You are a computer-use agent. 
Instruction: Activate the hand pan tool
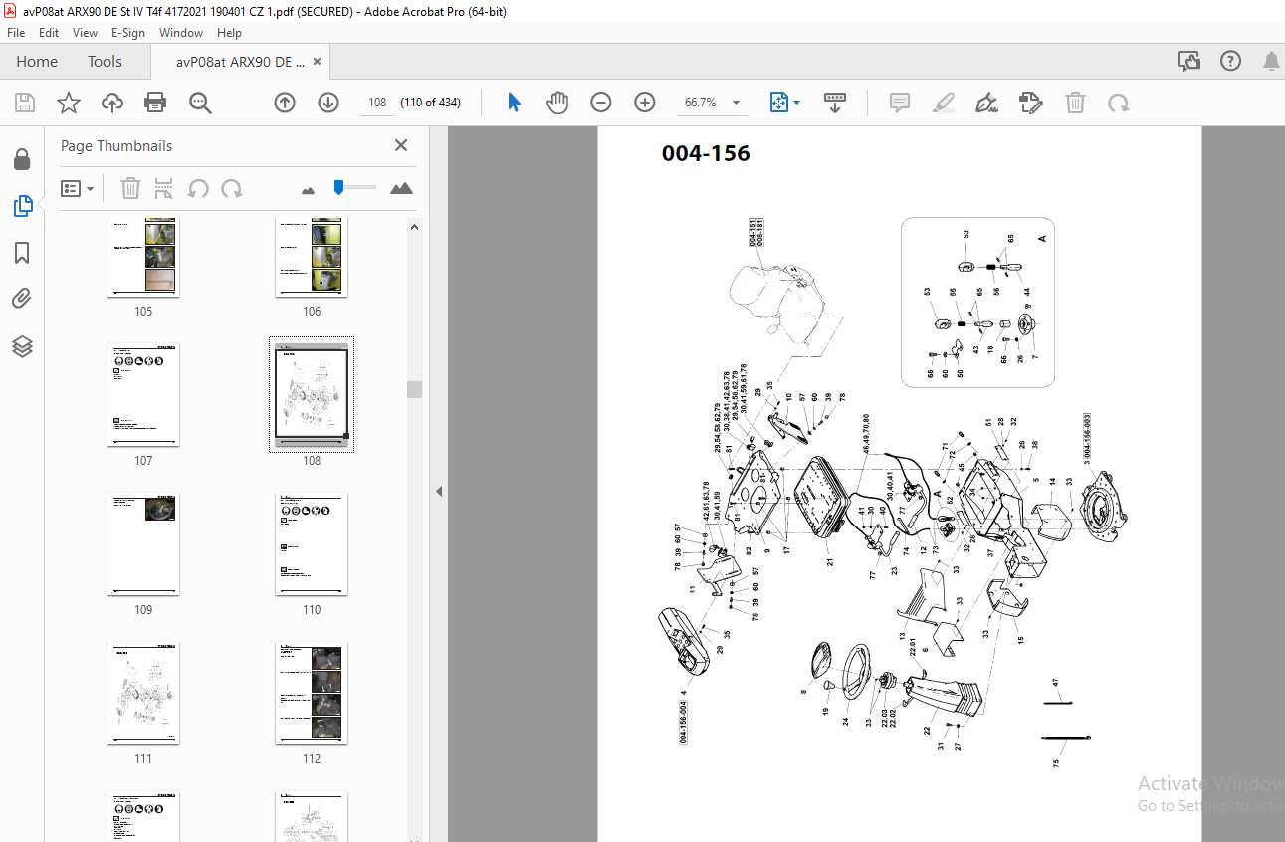tap(557, 103)
